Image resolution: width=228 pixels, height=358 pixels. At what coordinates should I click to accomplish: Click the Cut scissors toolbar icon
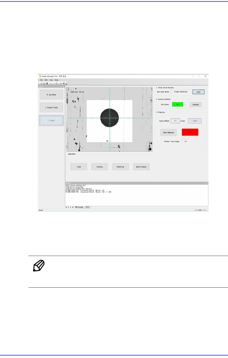click(x=51, y=83)
